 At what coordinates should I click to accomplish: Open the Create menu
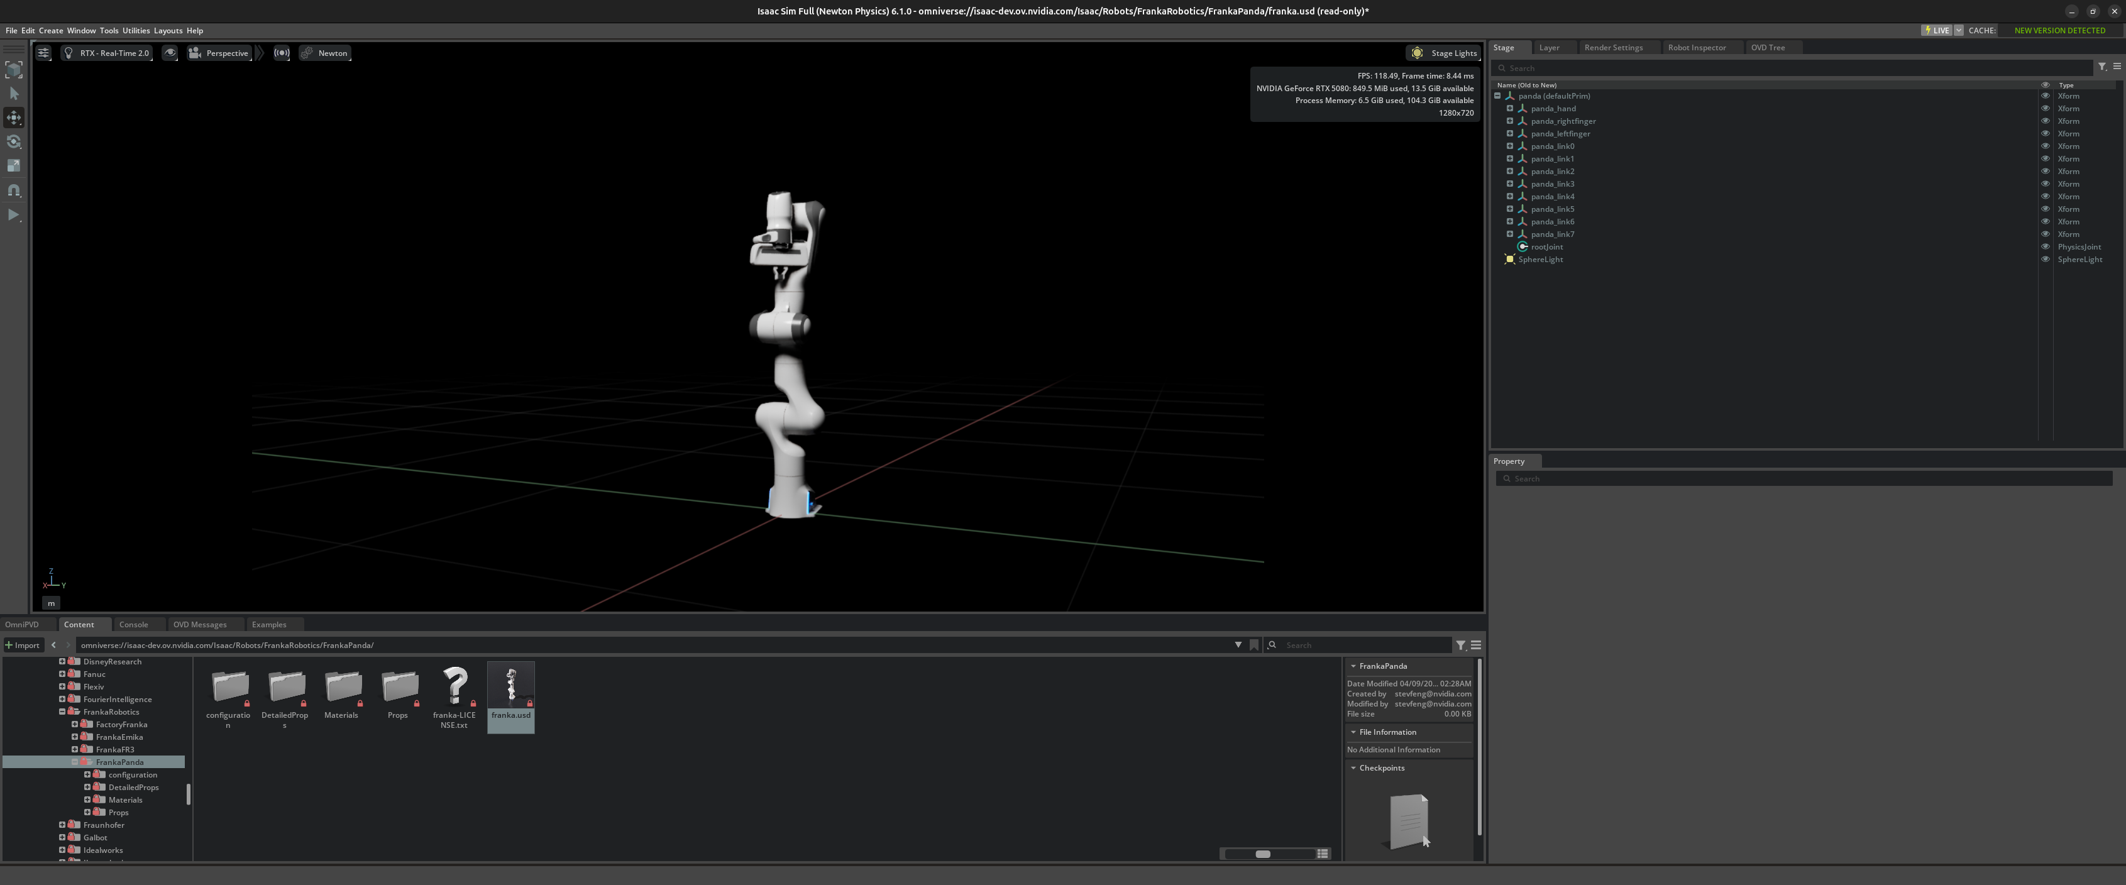pyautogui.click(x=51, y=31)
